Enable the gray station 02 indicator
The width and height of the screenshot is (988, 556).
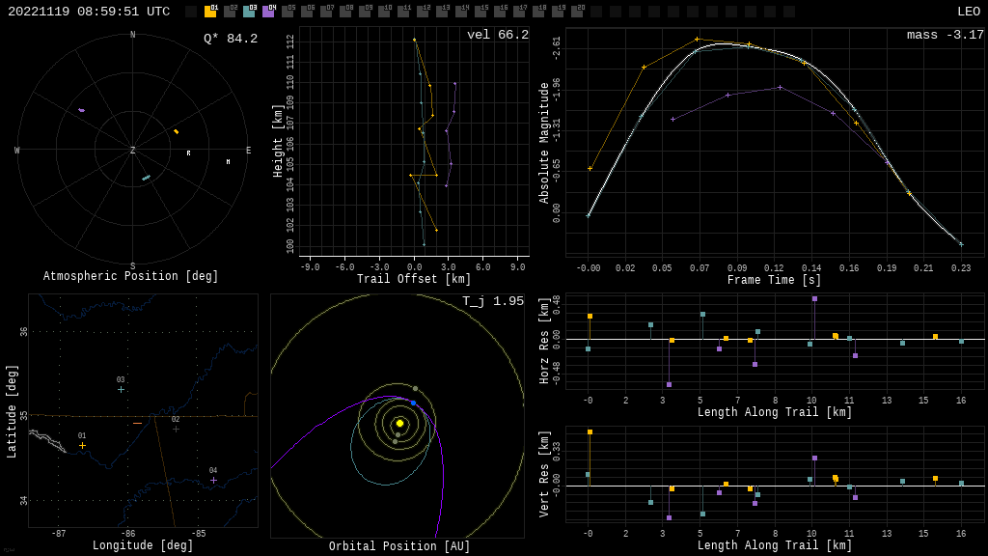click(x=230, y=12)
